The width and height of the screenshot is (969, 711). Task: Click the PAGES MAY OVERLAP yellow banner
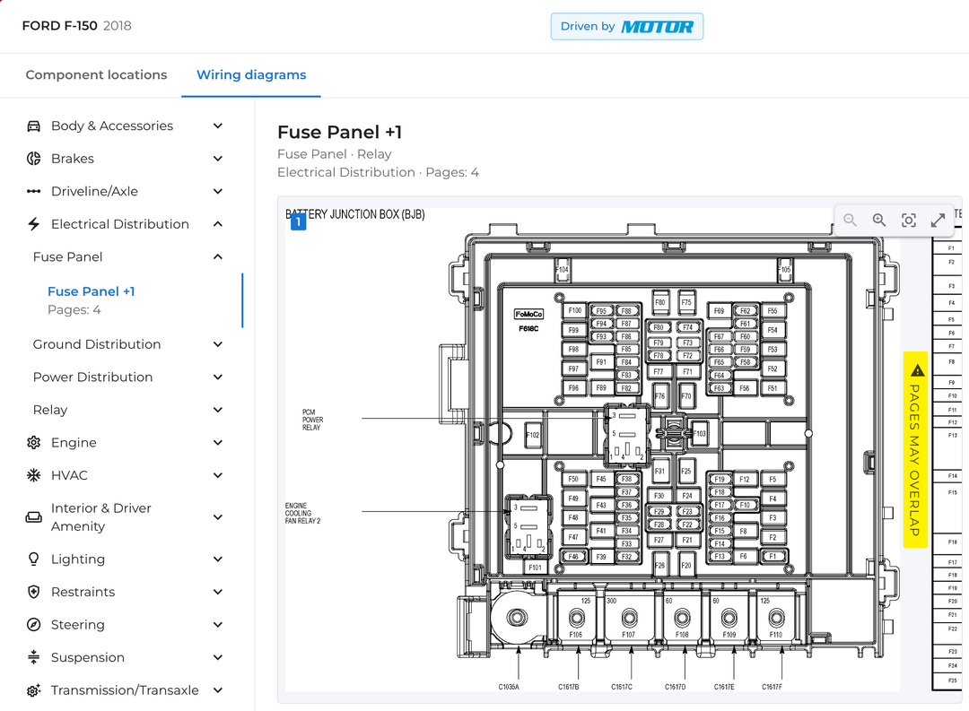coord(915,450)
